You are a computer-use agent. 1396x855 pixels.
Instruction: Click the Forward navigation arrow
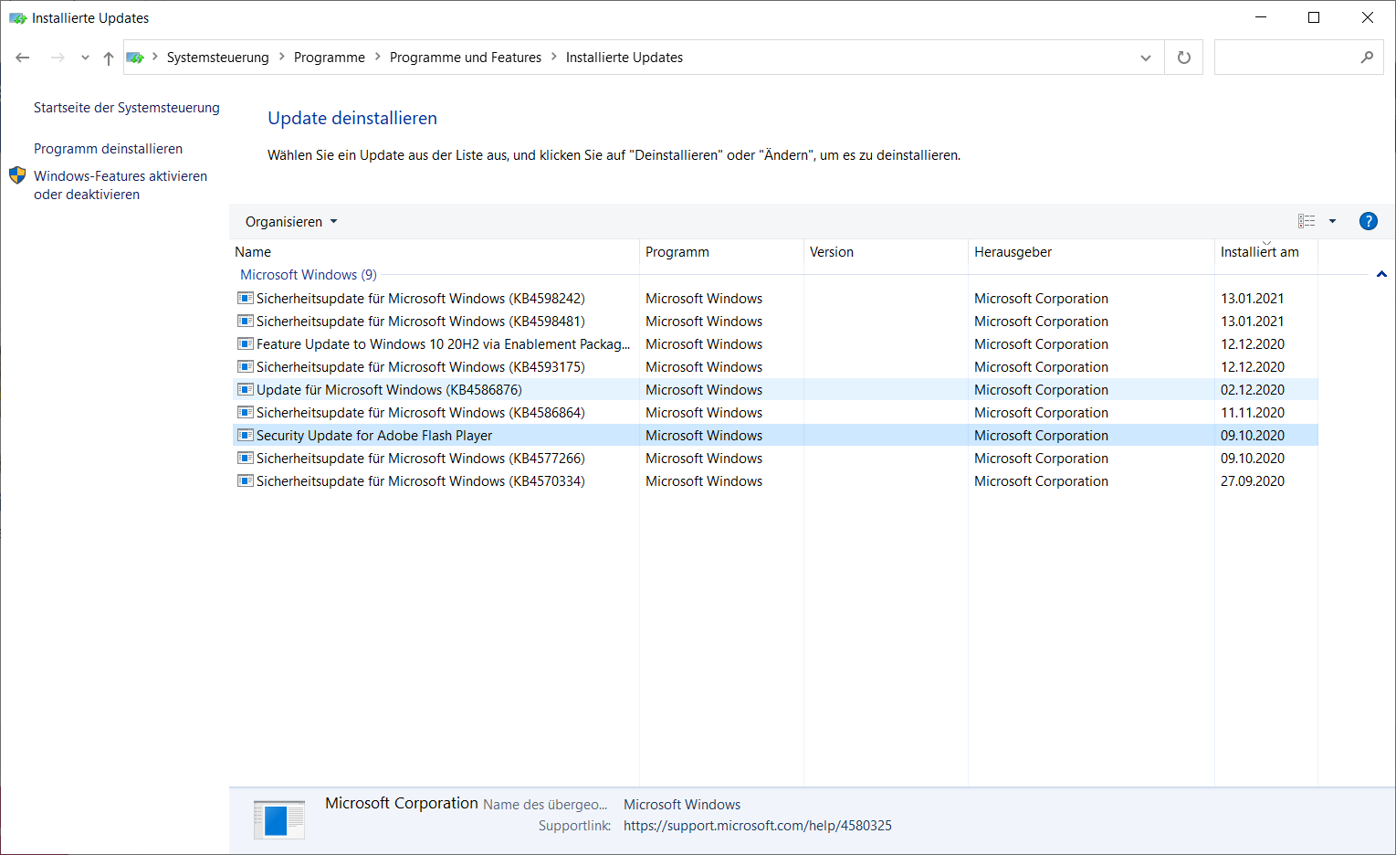click(58, 58)
